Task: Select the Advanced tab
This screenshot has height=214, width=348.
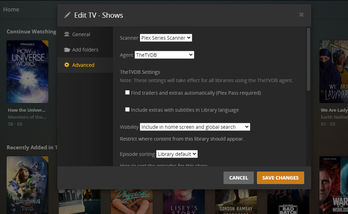Action: coord(85,65)
